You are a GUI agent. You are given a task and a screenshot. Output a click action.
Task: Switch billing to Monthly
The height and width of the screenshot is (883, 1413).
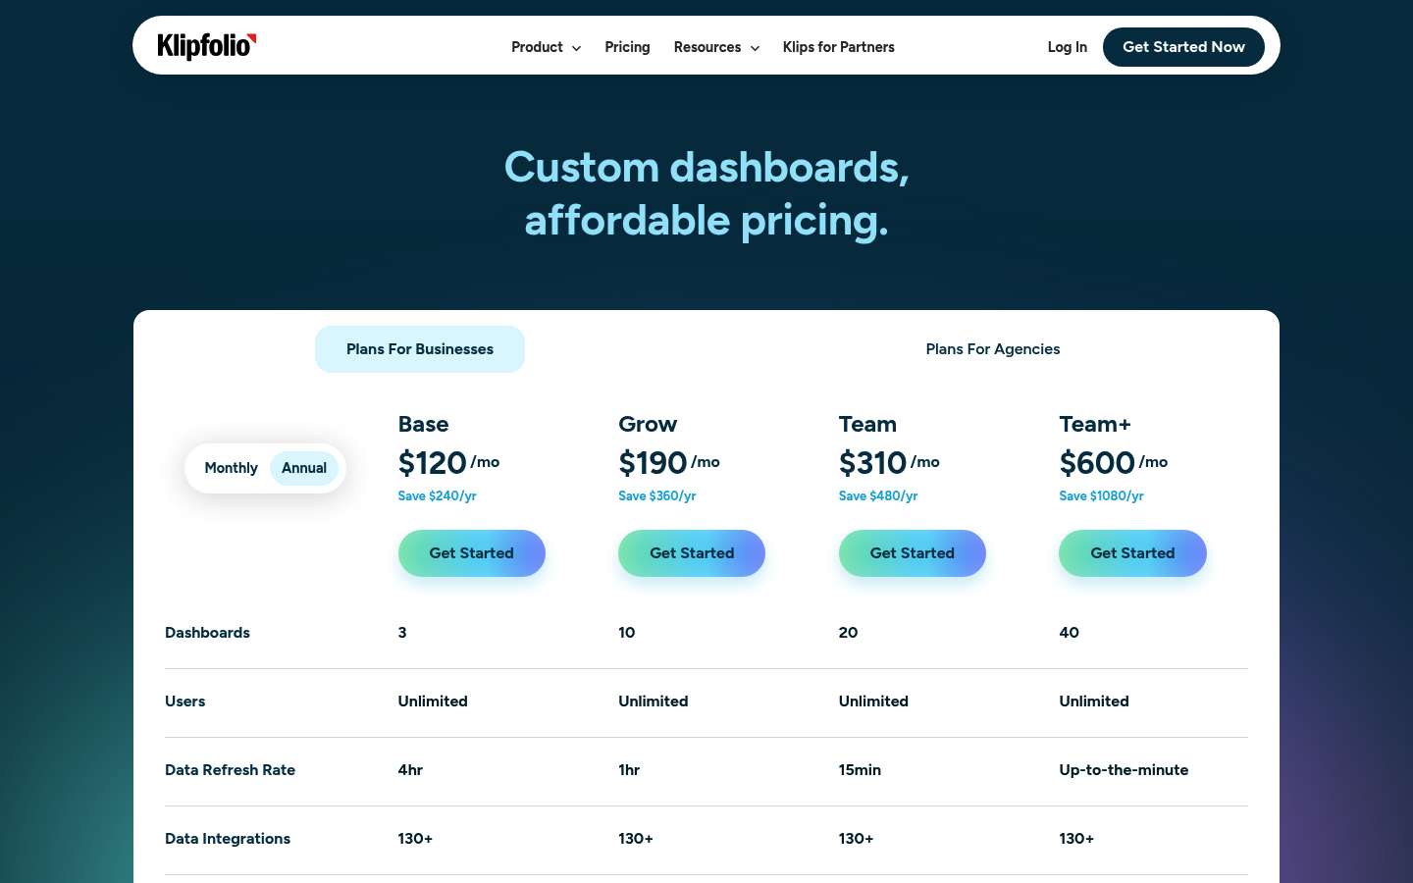tap(231, 468)
